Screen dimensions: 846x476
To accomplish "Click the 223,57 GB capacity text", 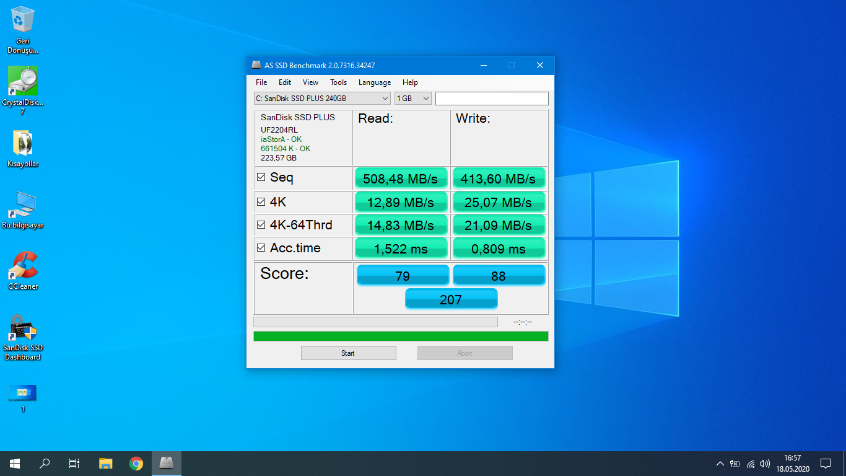I will pyautogui.click(x=279, y=158).
